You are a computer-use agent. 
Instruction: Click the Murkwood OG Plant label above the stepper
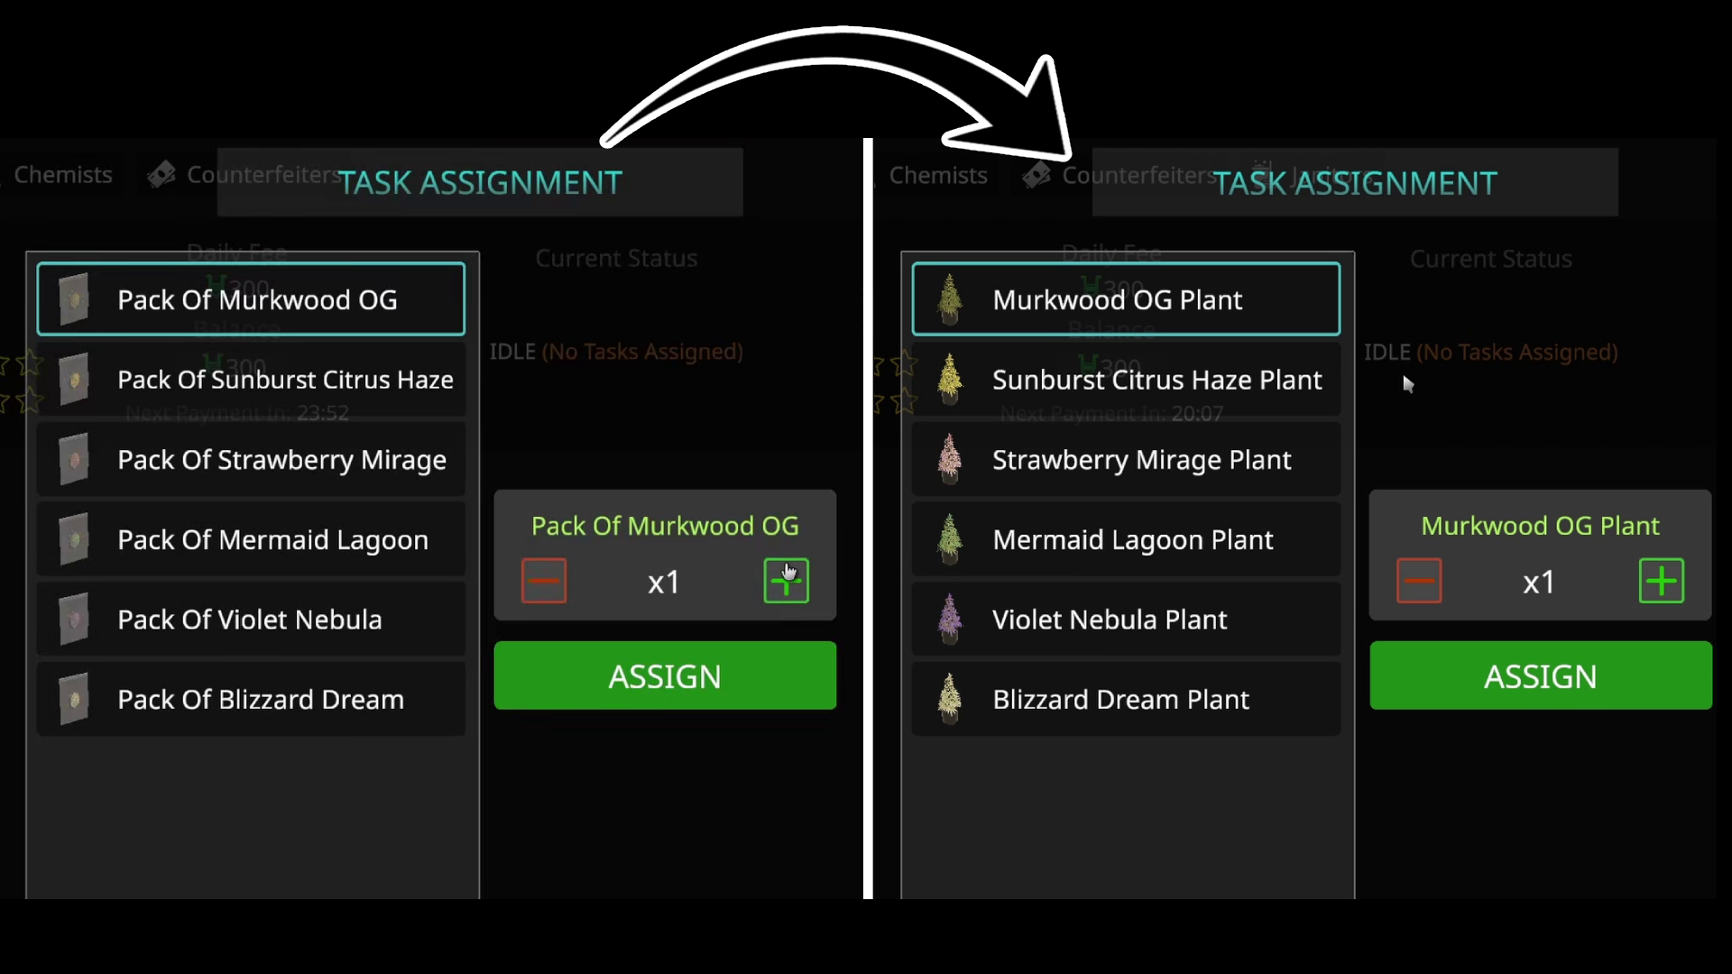tap(1540, 526)
